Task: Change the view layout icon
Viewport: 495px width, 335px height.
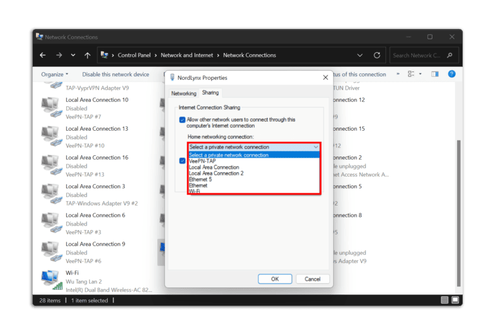Action: coord(411,74)
